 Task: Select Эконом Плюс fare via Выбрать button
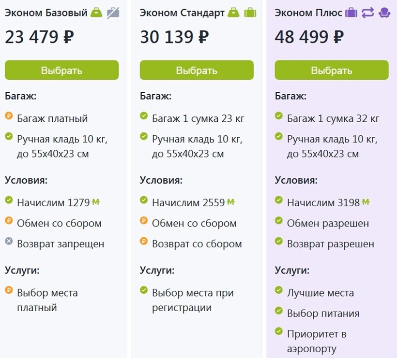332,70
